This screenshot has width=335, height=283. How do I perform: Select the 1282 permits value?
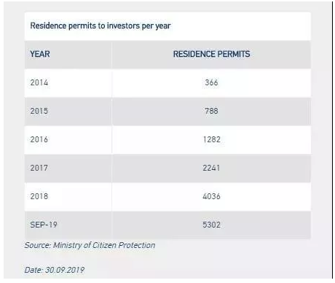(x=212, y=139)
